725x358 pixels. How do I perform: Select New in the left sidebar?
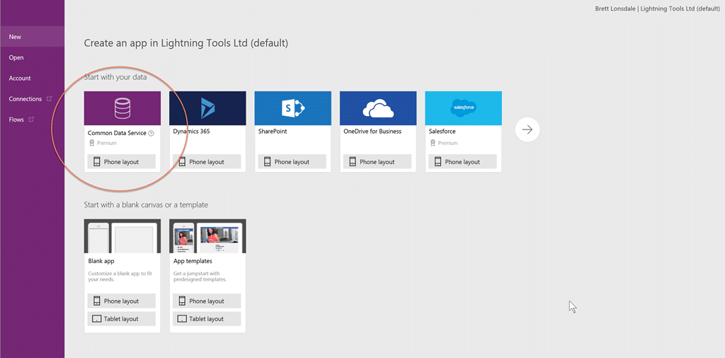click(32, 37)
